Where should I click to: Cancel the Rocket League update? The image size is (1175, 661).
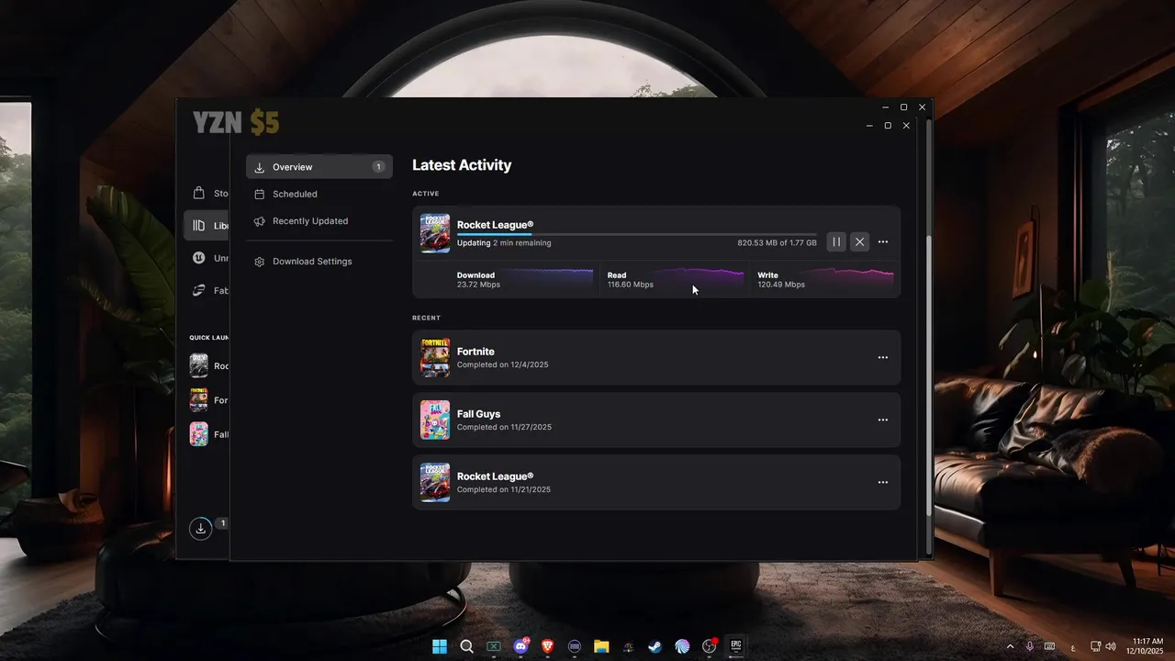click(x=859, y=241)
